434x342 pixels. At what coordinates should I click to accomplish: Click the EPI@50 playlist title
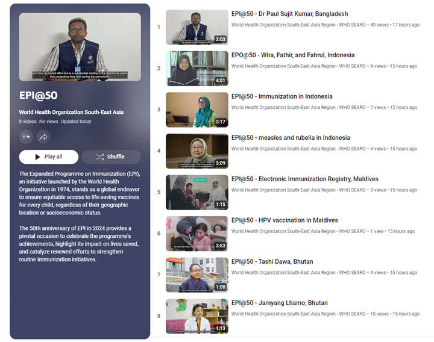tap(39, 95)
